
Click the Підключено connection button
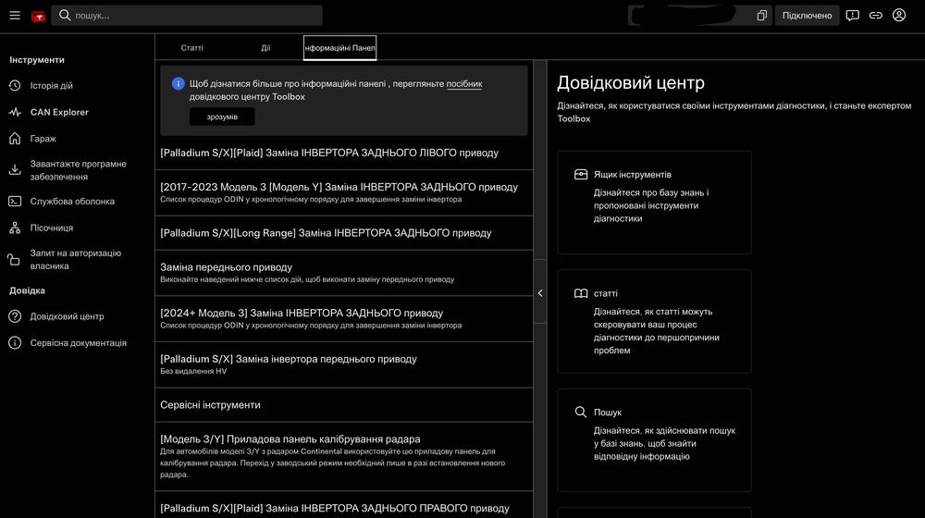tap(807, 16)
